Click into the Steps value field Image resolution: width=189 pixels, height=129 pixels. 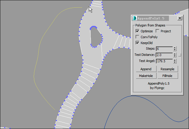click(x=164, y=49)
